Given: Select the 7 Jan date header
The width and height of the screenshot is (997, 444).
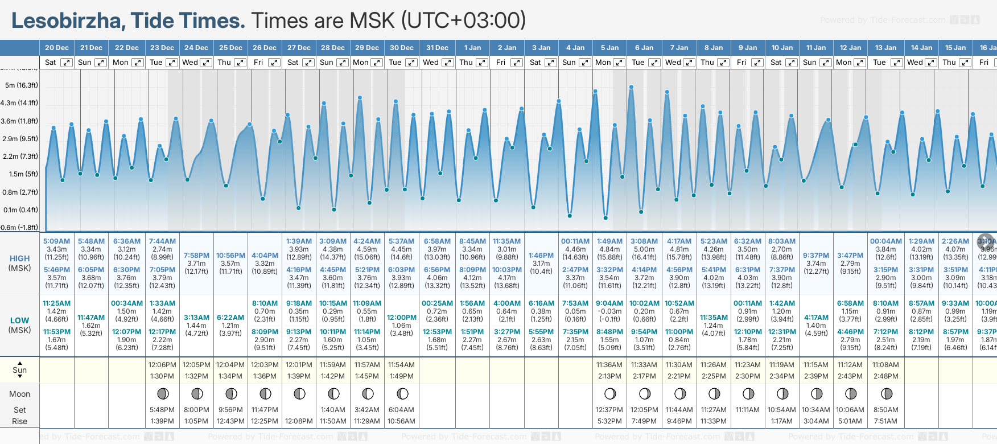Looking at the screenshot, I should 679,48.
